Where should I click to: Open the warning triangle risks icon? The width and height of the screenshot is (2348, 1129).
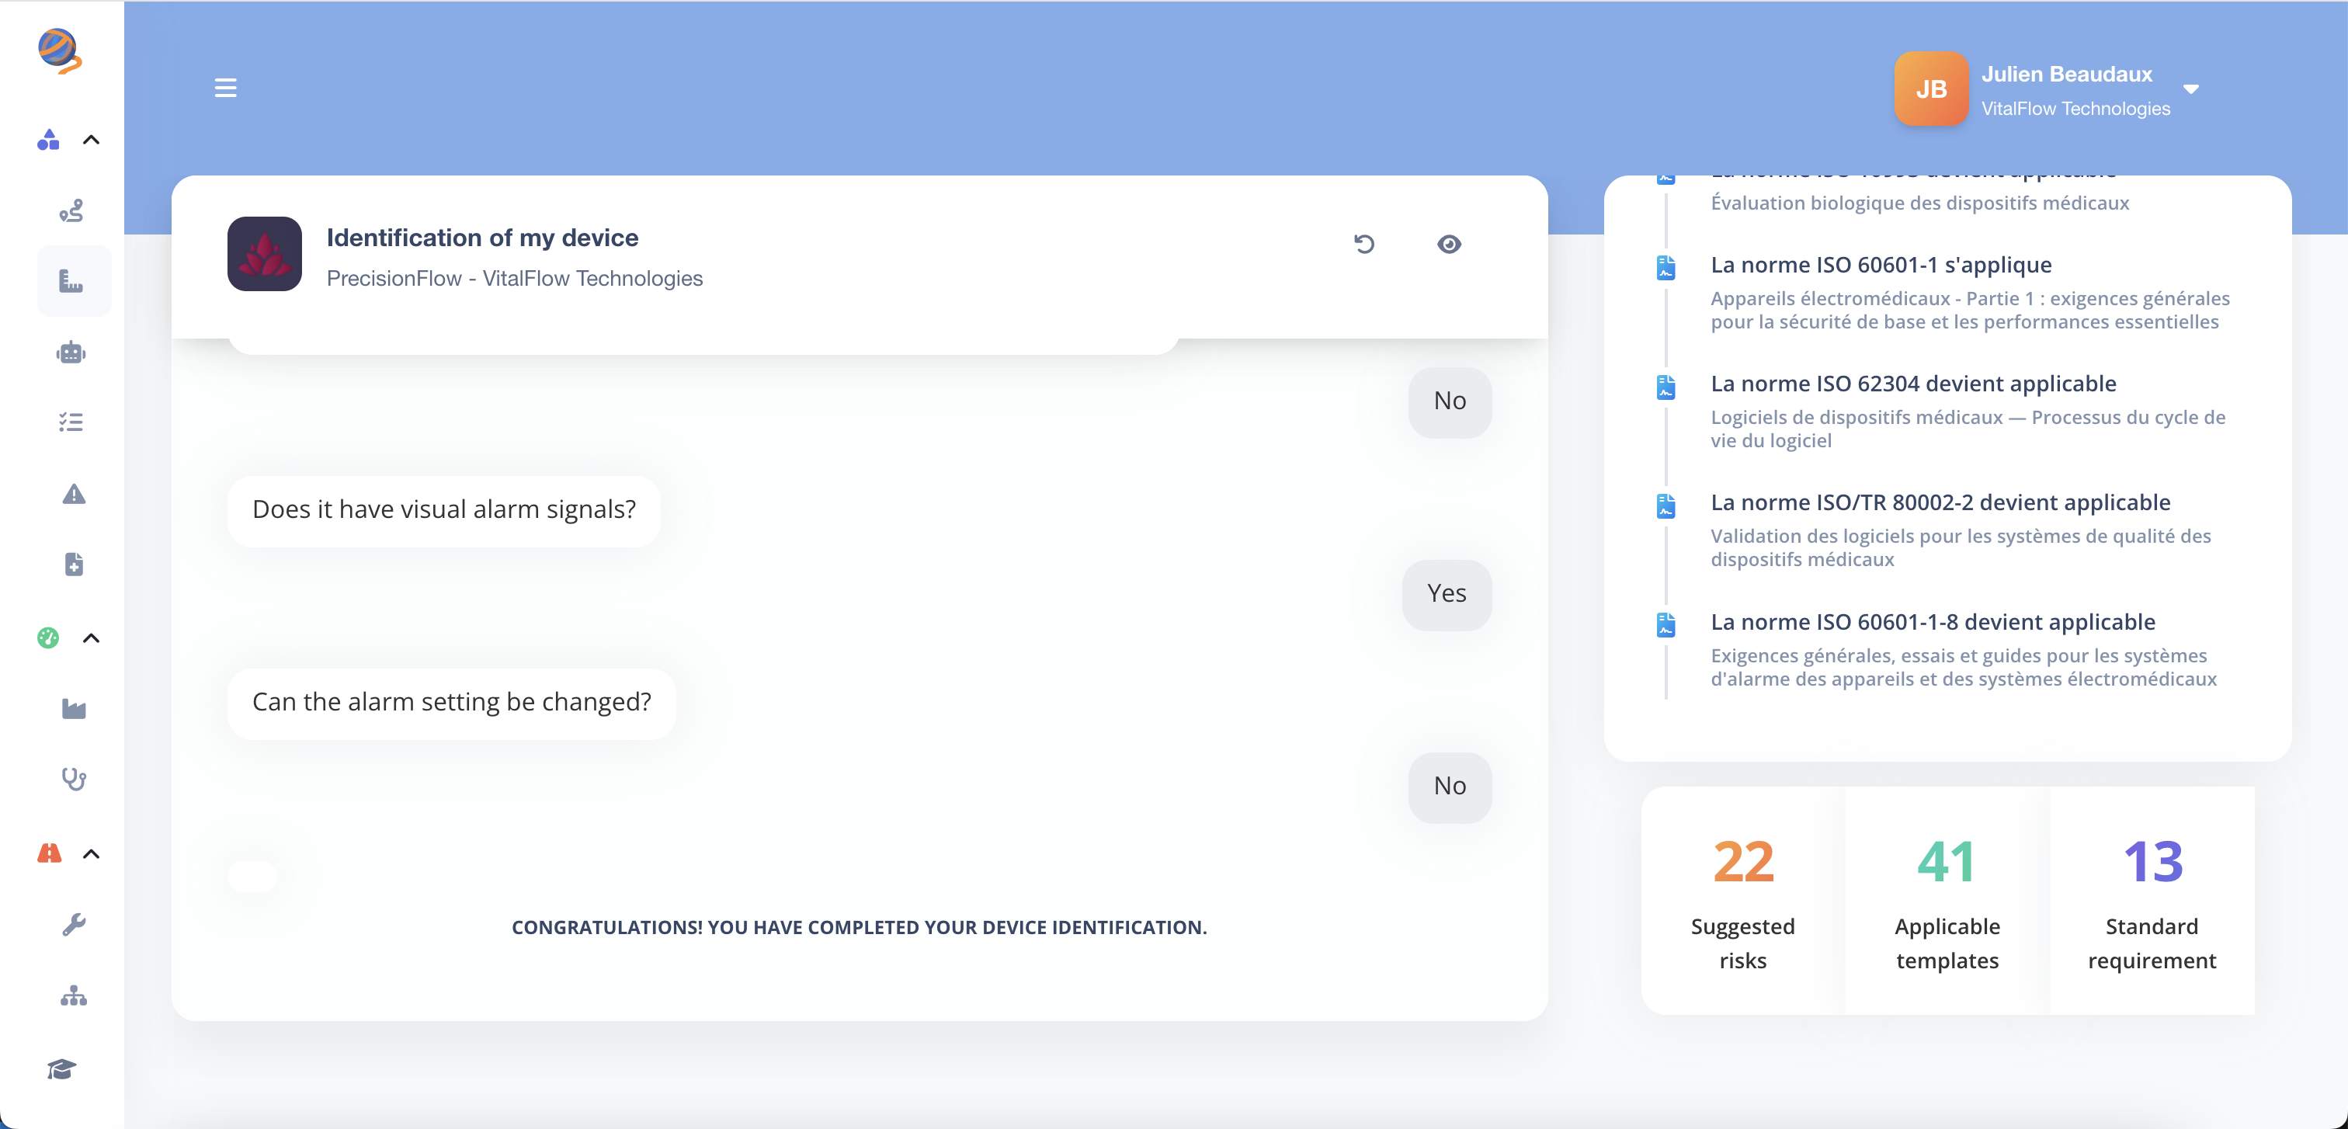pos(74,494)
